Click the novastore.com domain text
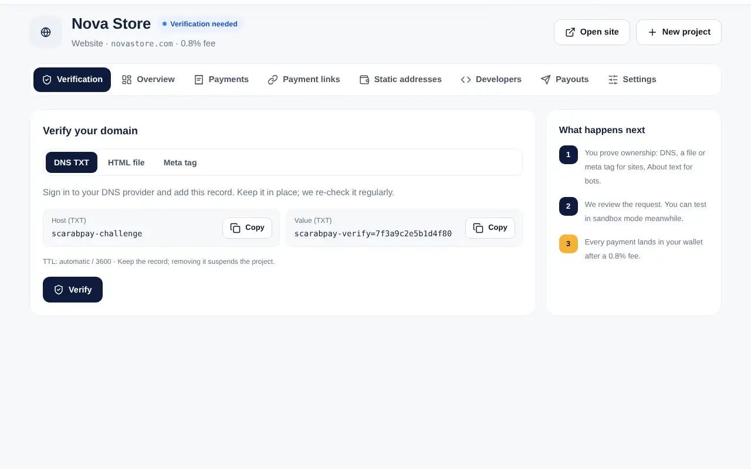This screenshot has height=469, width=751. point(142,43)
